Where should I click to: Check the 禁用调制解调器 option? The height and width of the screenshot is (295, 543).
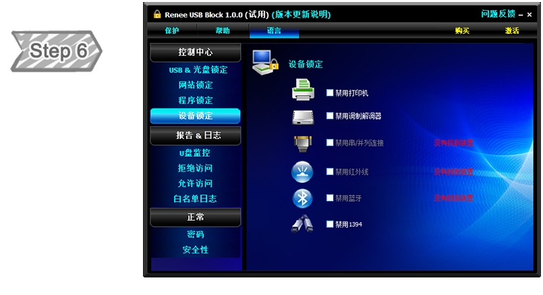(x=330, y=116)
